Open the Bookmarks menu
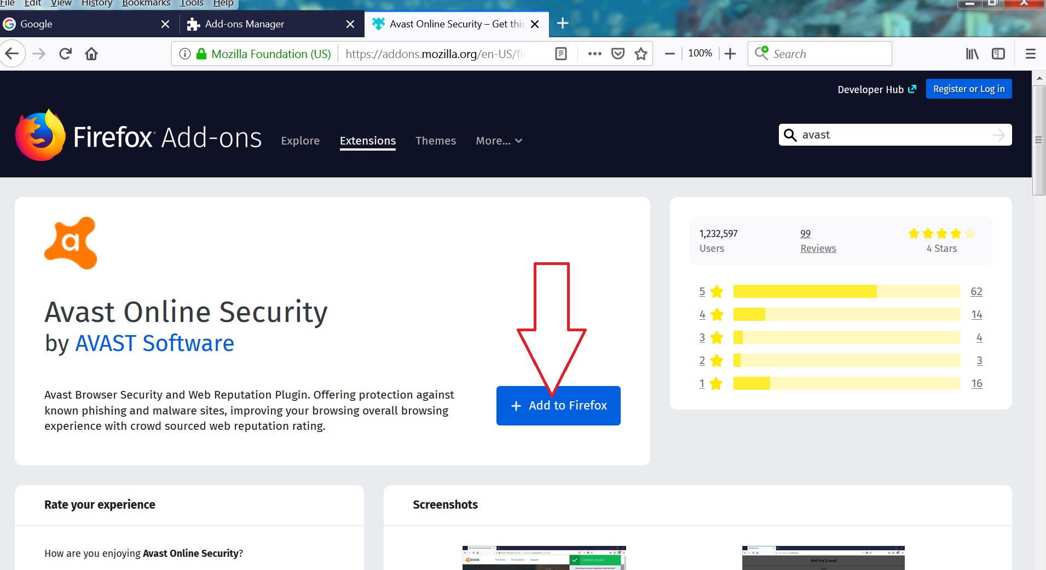This screenshot has width=1046, height=570. pyautogui.click(x=146, y=3)
